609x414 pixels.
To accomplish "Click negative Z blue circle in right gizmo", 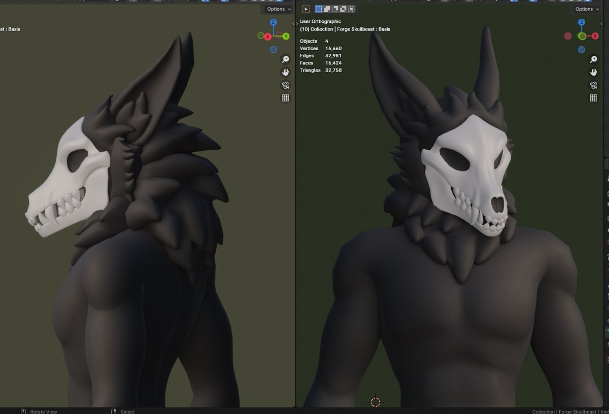I will pos(582,50).
